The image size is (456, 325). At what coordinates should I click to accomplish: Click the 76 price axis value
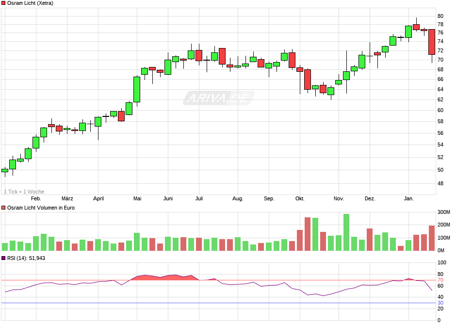coord(440,33)
